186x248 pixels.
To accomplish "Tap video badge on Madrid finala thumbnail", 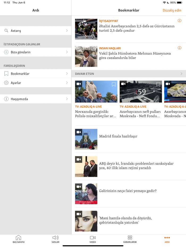I will tap(79, 132).
